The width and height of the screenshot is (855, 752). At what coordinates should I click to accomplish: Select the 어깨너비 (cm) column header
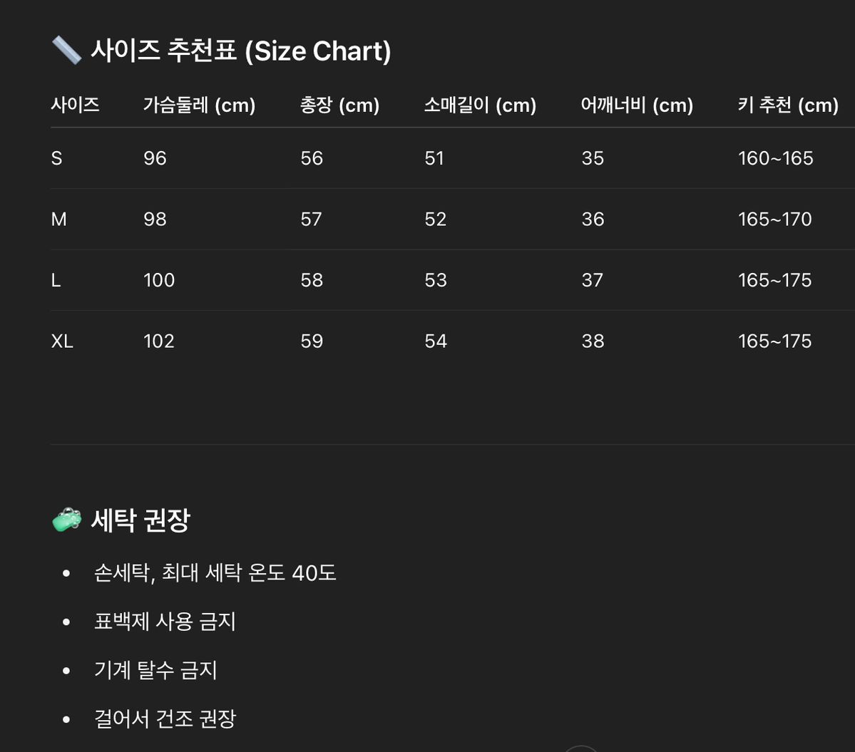point(637,105)
